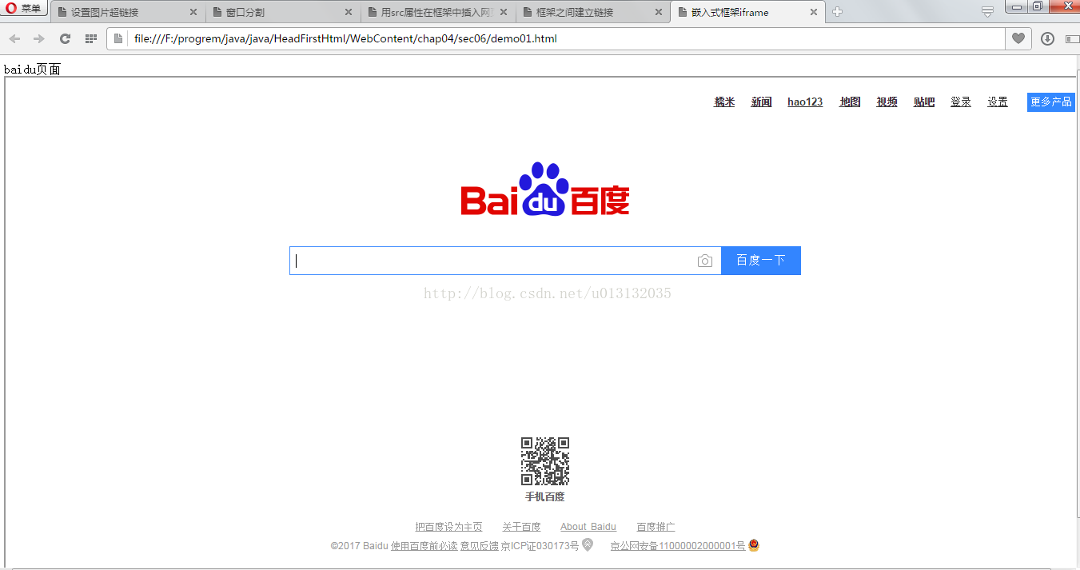The width and height of the screenshot is (1080, 570).
Task: Reload the current page
Action: coord(66,38)
